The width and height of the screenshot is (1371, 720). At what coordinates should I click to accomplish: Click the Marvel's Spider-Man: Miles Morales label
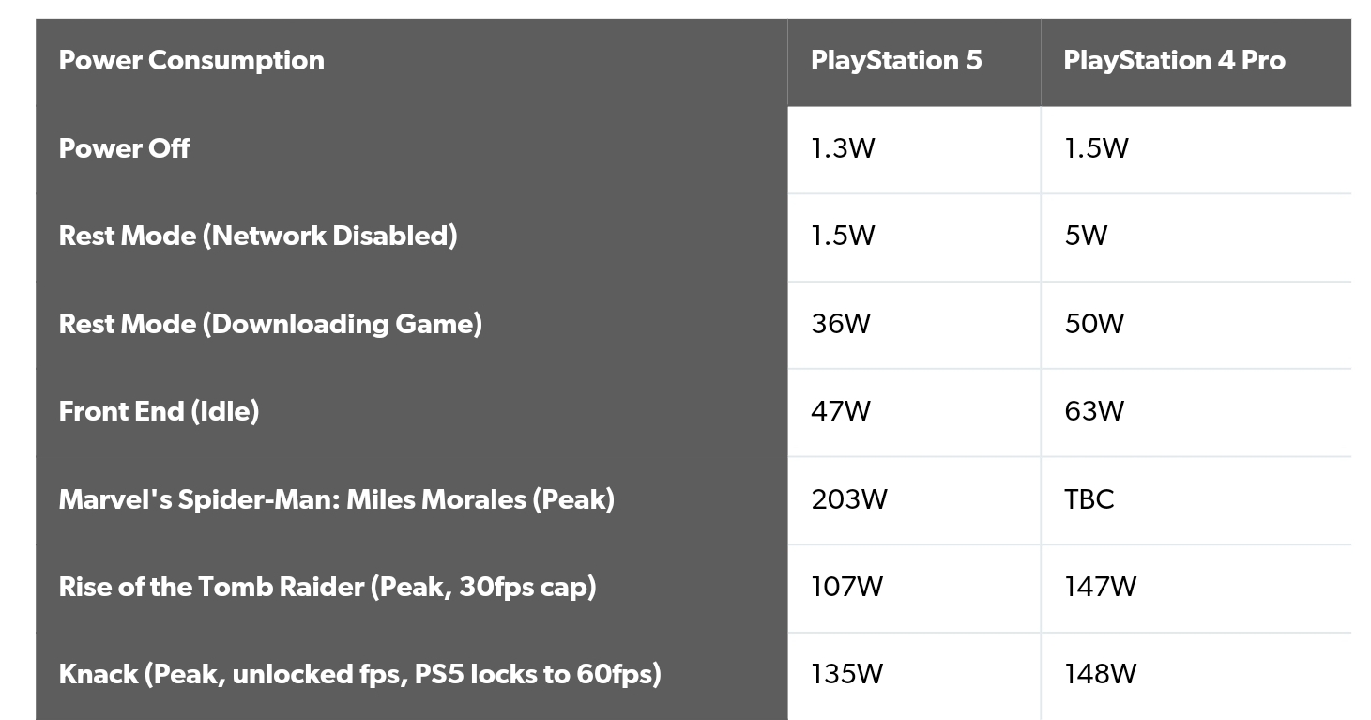pyautogui.click(x=336, y=499)
